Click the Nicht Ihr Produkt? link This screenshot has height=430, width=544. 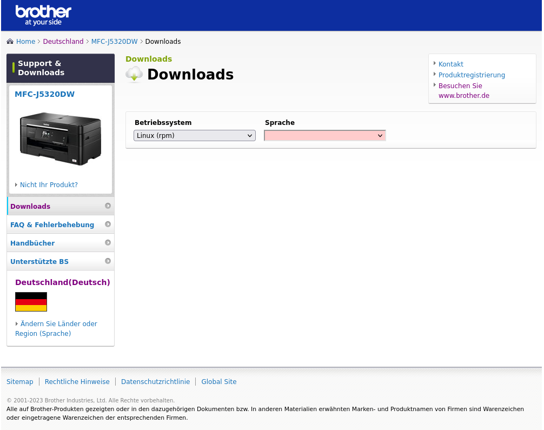(x=49, y=184)
